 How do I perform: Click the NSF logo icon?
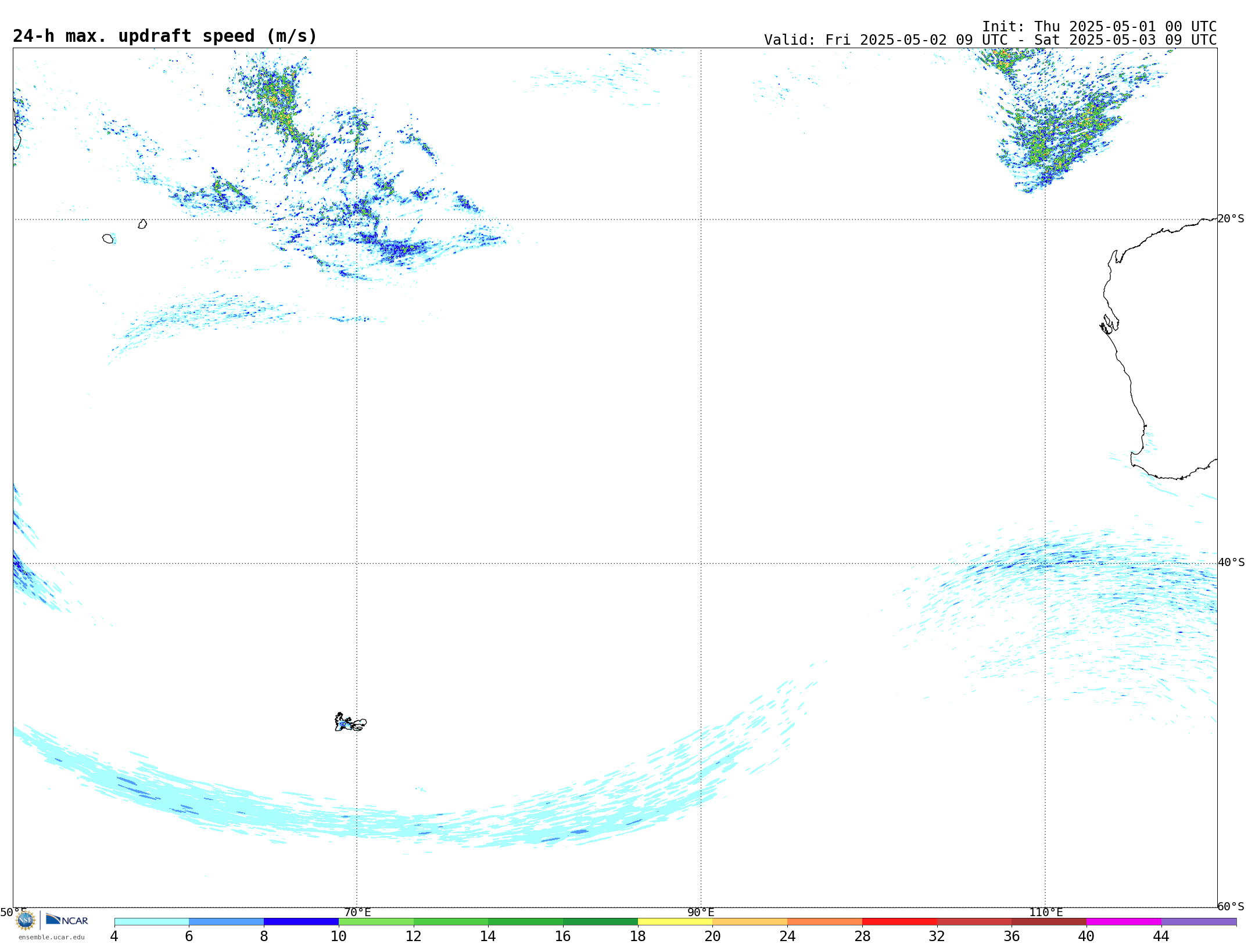point(26,920)
